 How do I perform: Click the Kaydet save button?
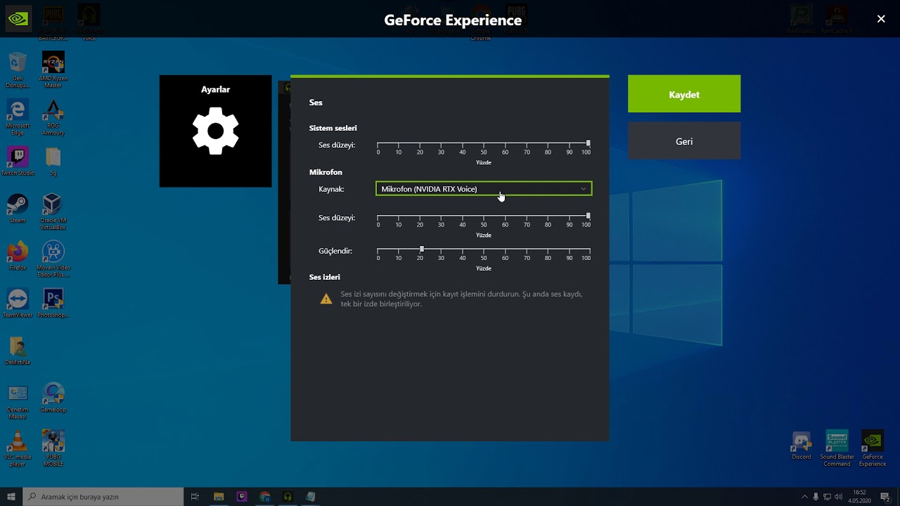684,94
